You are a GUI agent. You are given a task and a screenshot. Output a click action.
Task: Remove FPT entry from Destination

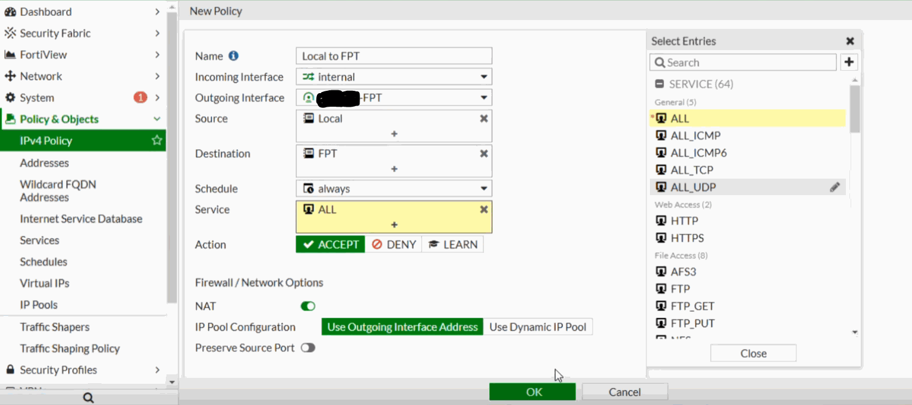click(x=483, y=153)
